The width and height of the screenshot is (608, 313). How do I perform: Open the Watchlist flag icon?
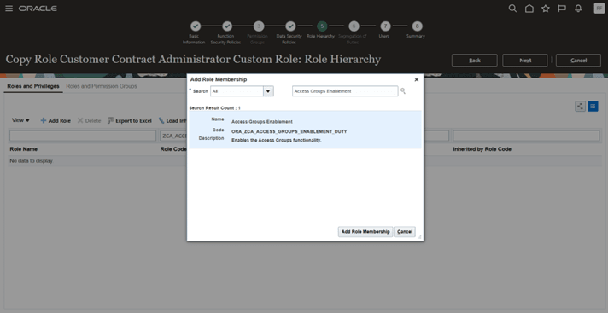[562, 9]
